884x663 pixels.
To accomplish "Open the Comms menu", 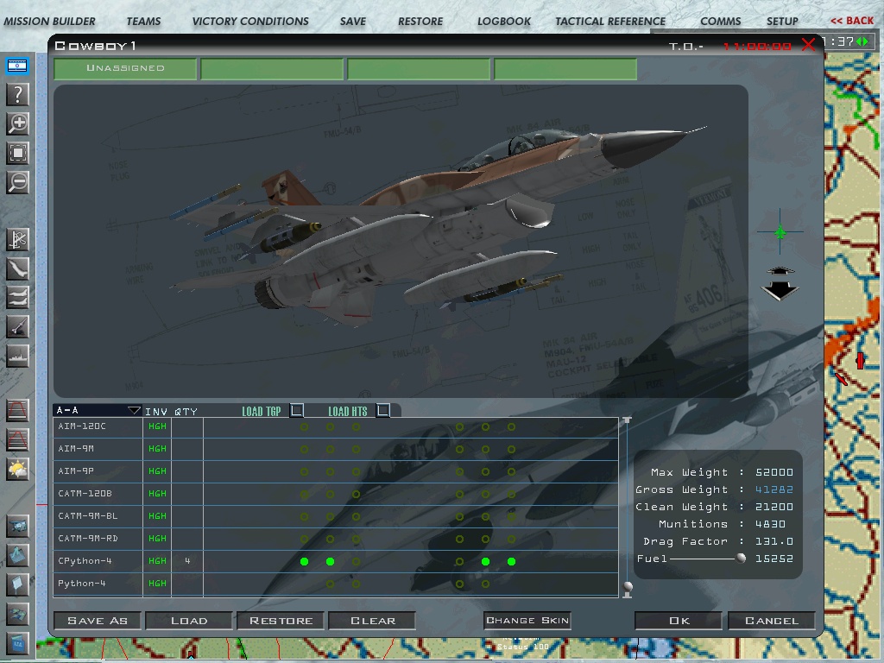I will coord(721,22).
